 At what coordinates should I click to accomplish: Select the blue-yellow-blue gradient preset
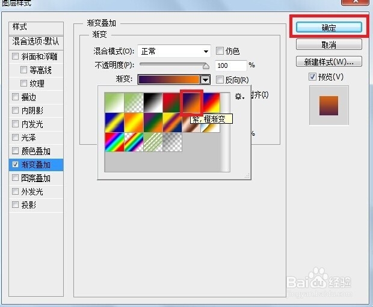114,123
